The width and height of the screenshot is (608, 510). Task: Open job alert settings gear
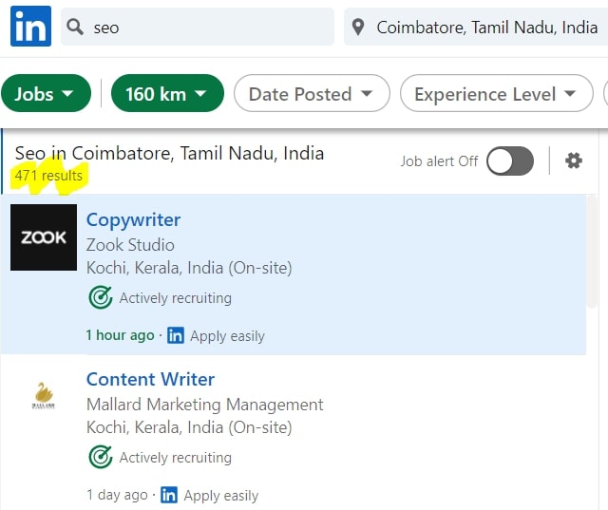click(573, 161)
